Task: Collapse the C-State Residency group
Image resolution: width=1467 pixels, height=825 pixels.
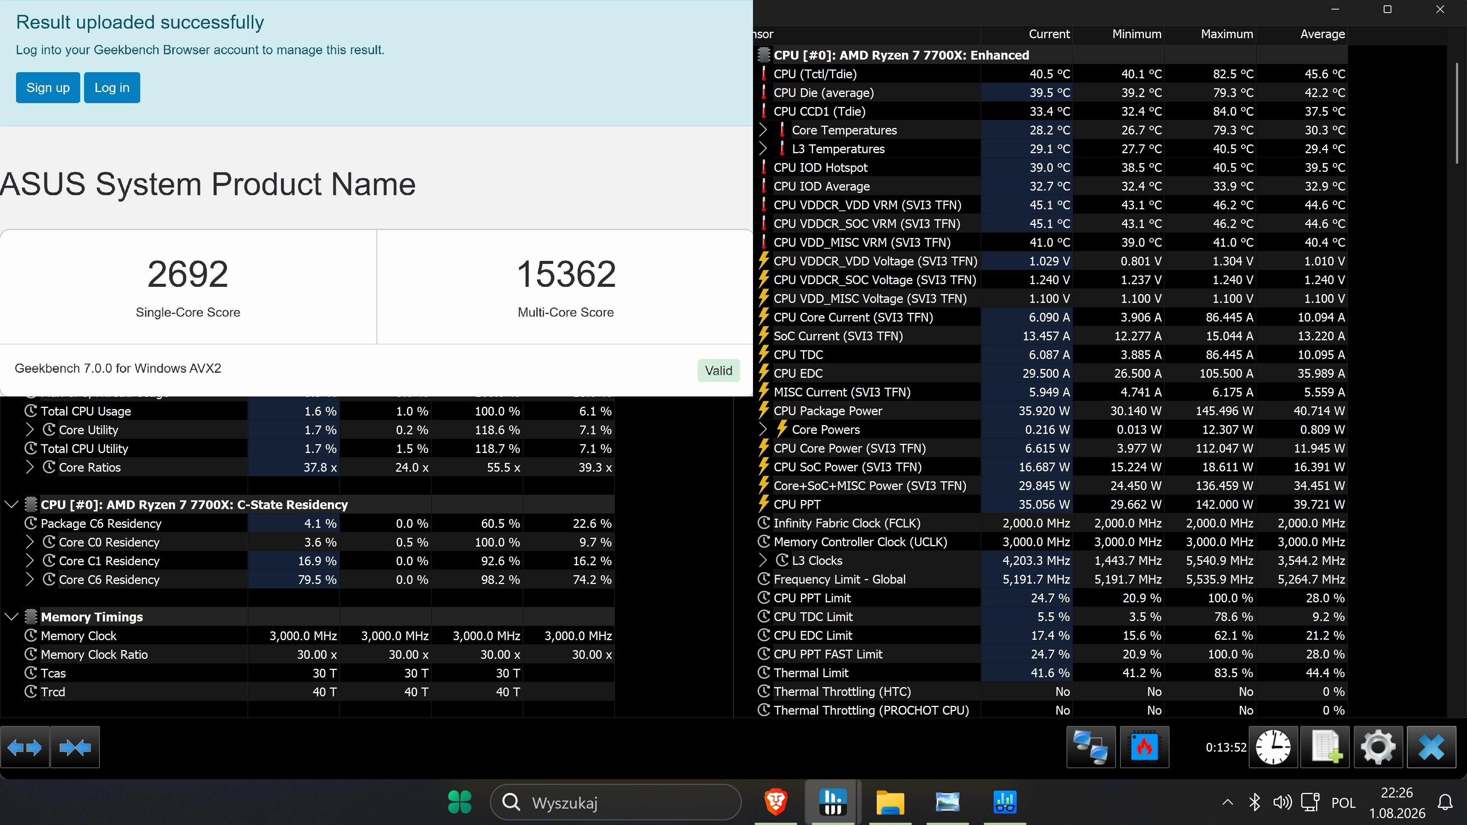Action: [x=11, y=505]
